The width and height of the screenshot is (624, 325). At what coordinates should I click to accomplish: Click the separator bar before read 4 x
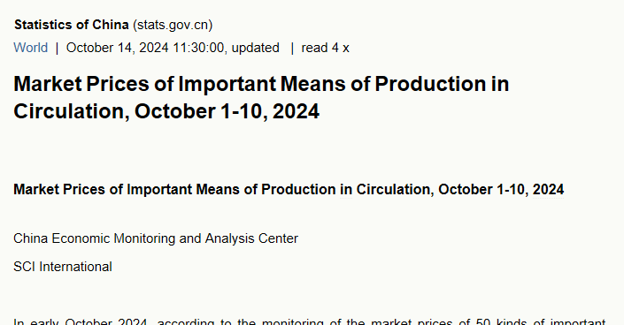click(292, 48)
